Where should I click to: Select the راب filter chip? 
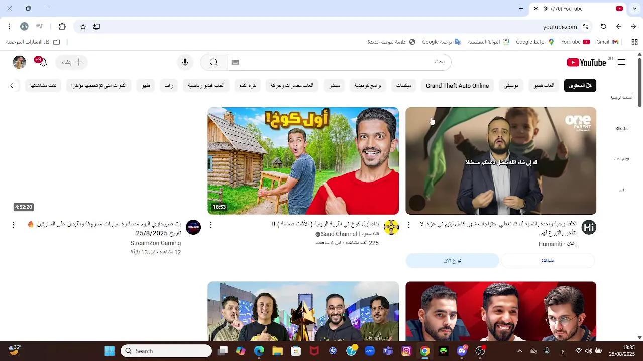point(169,86)
